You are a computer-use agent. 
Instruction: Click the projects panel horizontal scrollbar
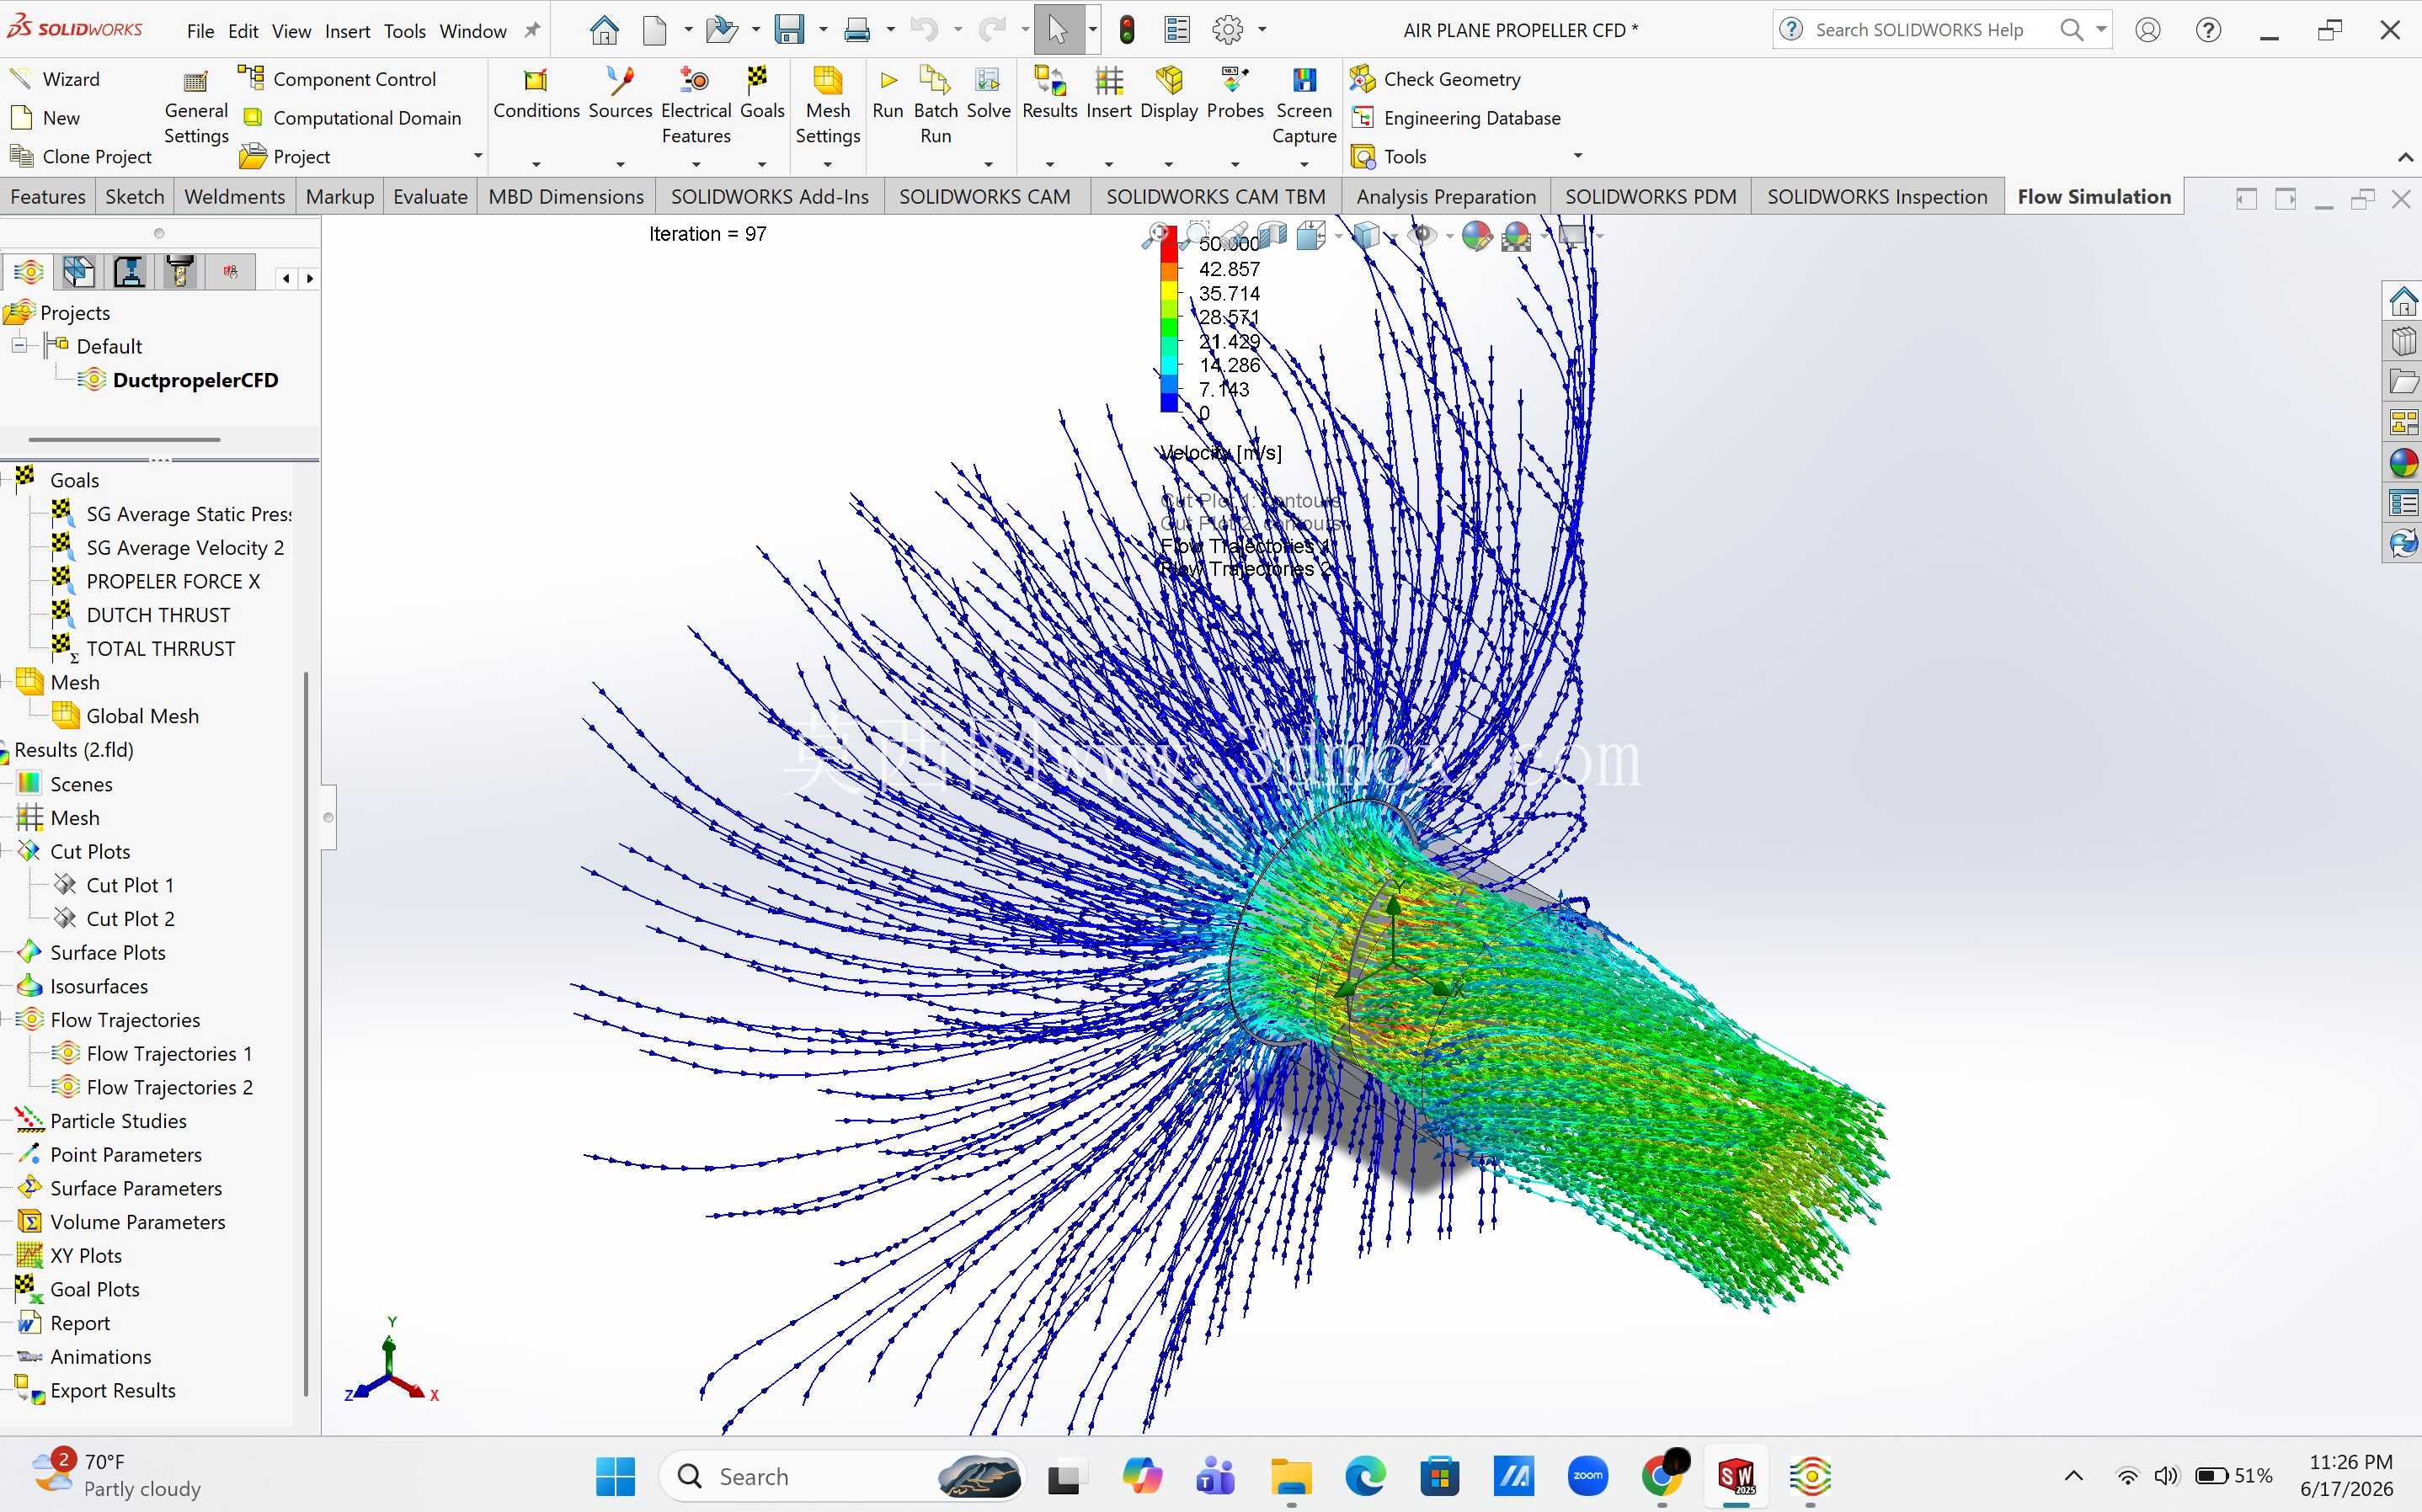124,439
